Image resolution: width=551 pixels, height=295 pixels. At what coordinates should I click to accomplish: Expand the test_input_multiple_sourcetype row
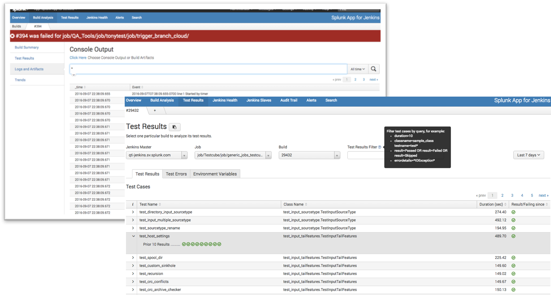coord(133,220)
